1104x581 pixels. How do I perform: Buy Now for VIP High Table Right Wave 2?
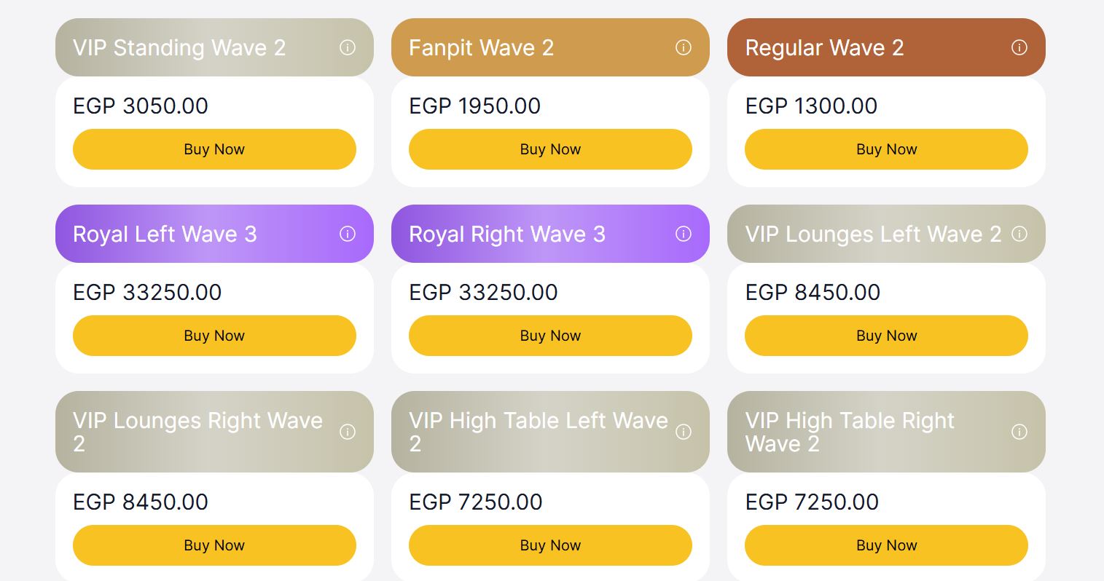point(886,545)
